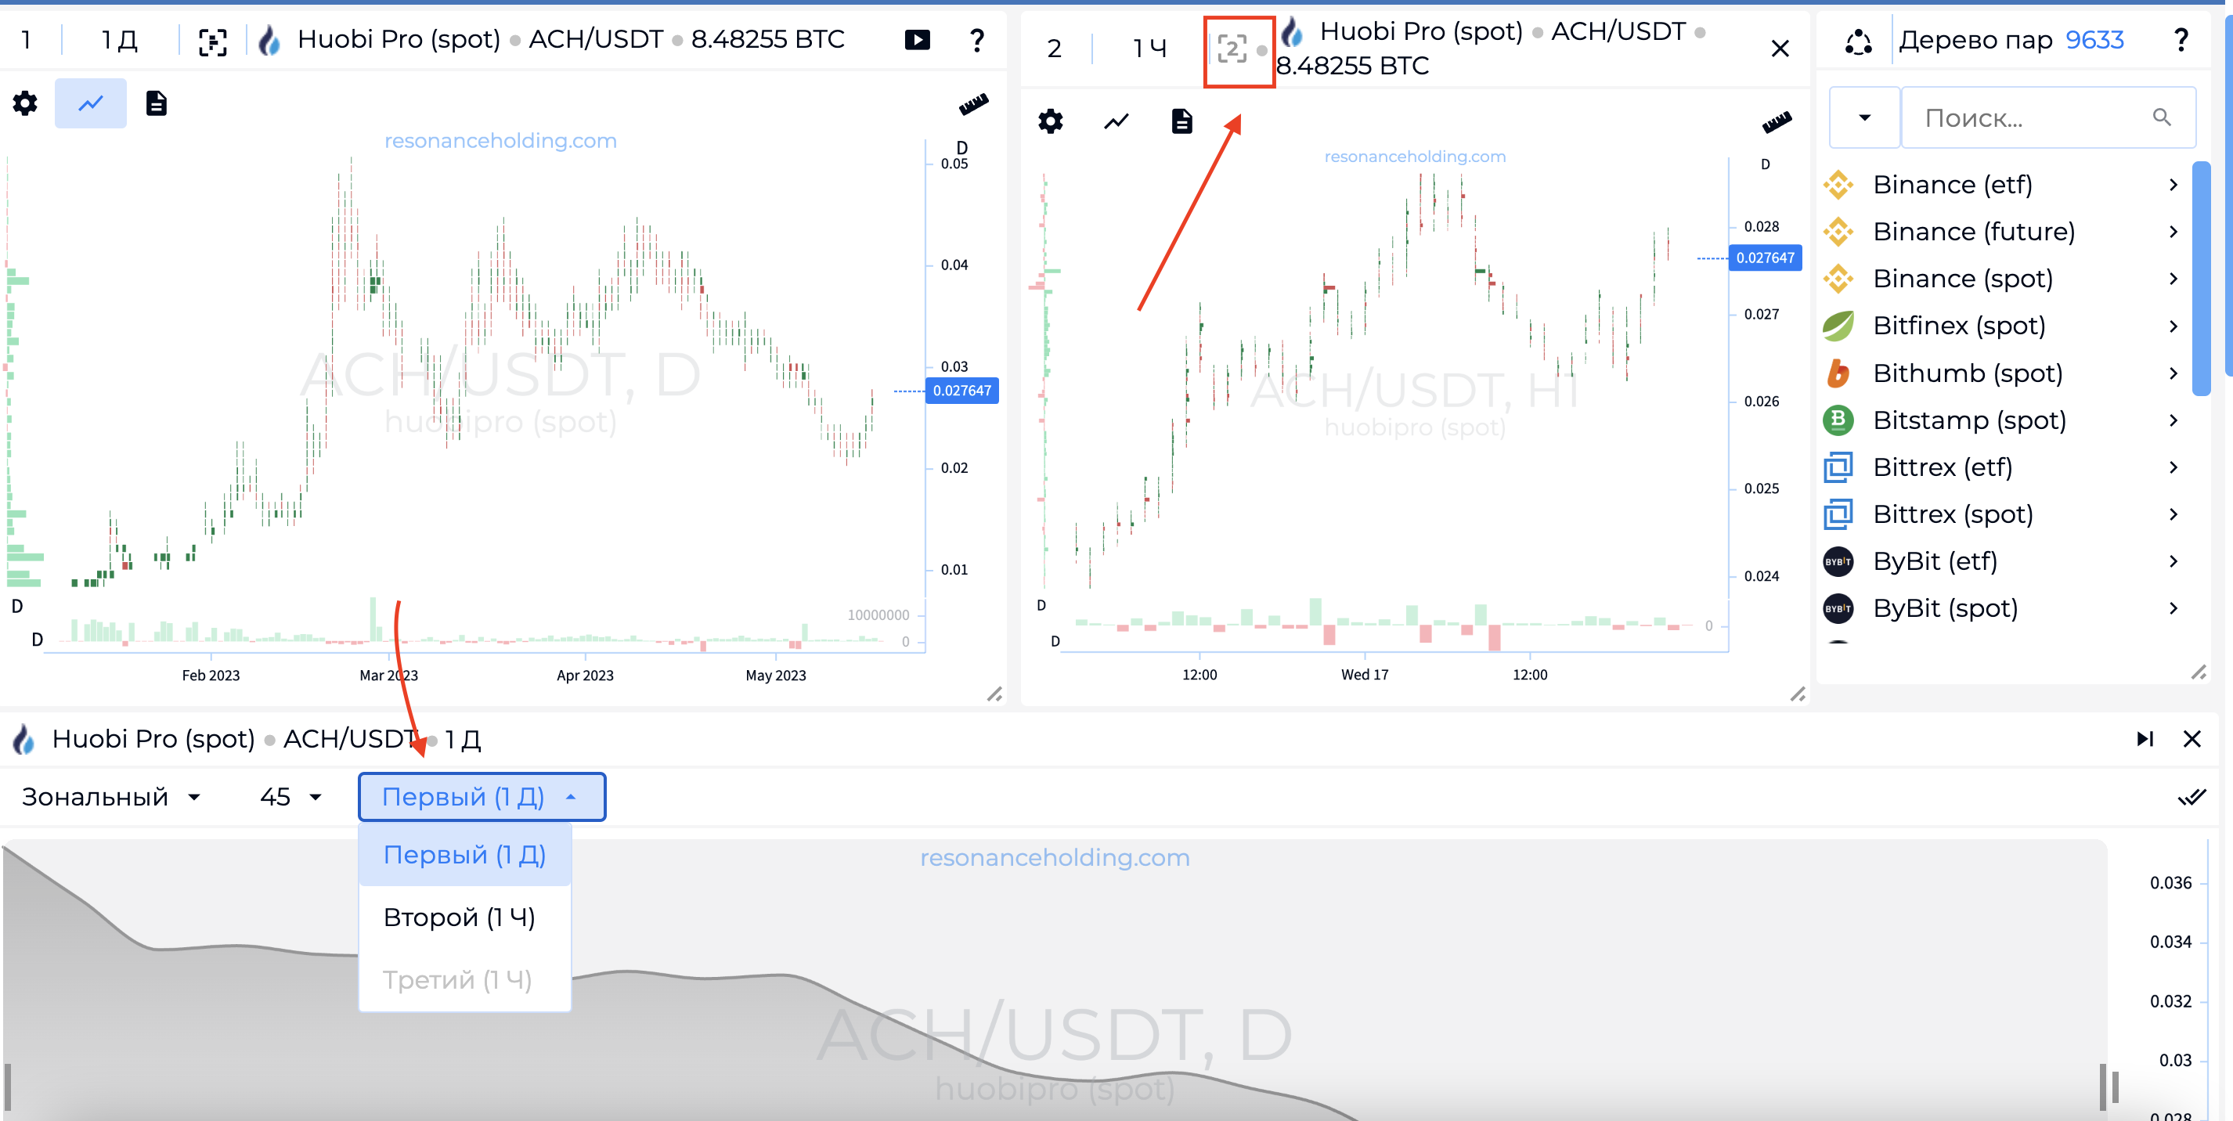Open the Зональный type dropdown
2233x1121 pixels.
tap(111, 797)
